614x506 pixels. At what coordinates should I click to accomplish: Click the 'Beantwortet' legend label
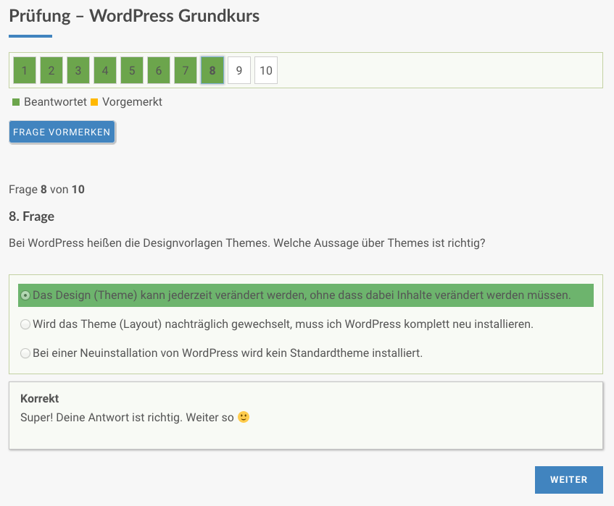[x=55, y=102]
